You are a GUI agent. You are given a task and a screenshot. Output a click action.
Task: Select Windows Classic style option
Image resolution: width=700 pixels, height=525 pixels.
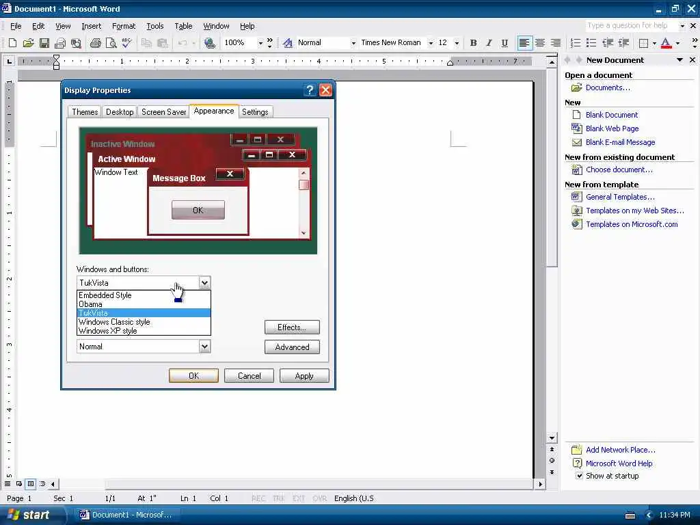(144, 322)
